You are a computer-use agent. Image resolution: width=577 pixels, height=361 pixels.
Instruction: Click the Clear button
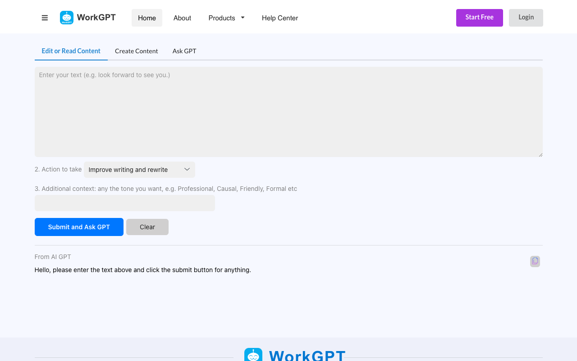click(x=147, y=227)
